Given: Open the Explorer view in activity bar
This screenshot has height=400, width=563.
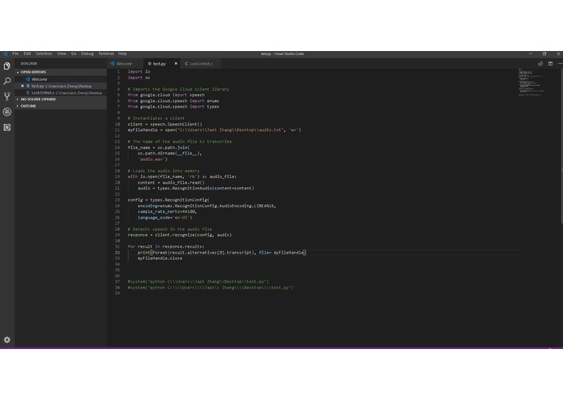Looking at the screenshot, I should [6, 66].
